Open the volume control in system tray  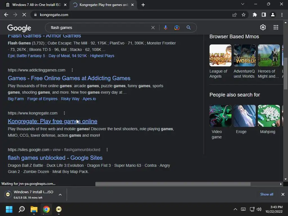pos(259,209)
